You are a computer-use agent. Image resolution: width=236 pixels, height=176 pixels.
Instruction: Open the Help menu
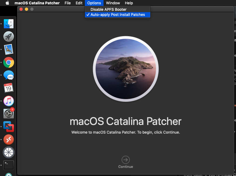pos(129,3)
